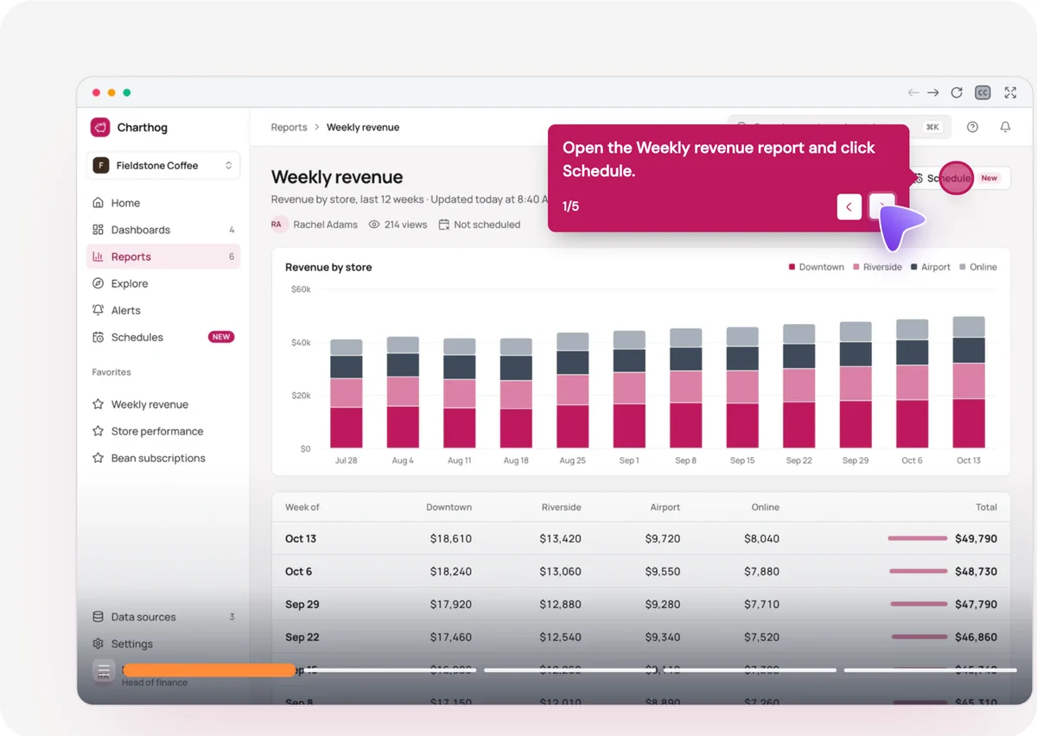
Task: Click the Jul 28 bar in chart
Action: pos(347,394)
